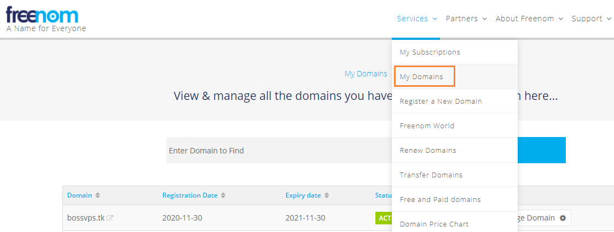Click gear icon on Manage Domain button

563,218
